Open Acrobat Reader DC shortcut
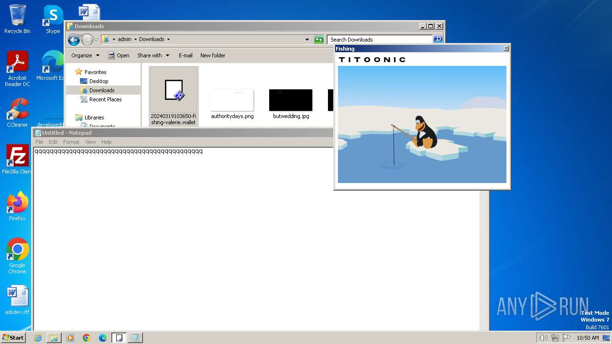The image size is (612, 344). pos(17,69)
